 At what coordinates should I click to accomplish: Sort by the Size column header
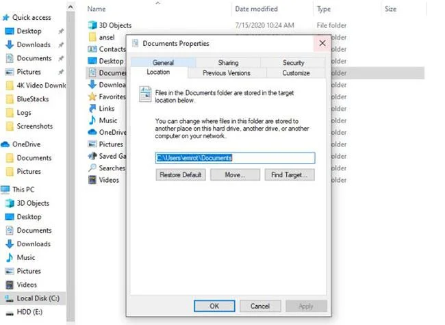pos(390,9)
